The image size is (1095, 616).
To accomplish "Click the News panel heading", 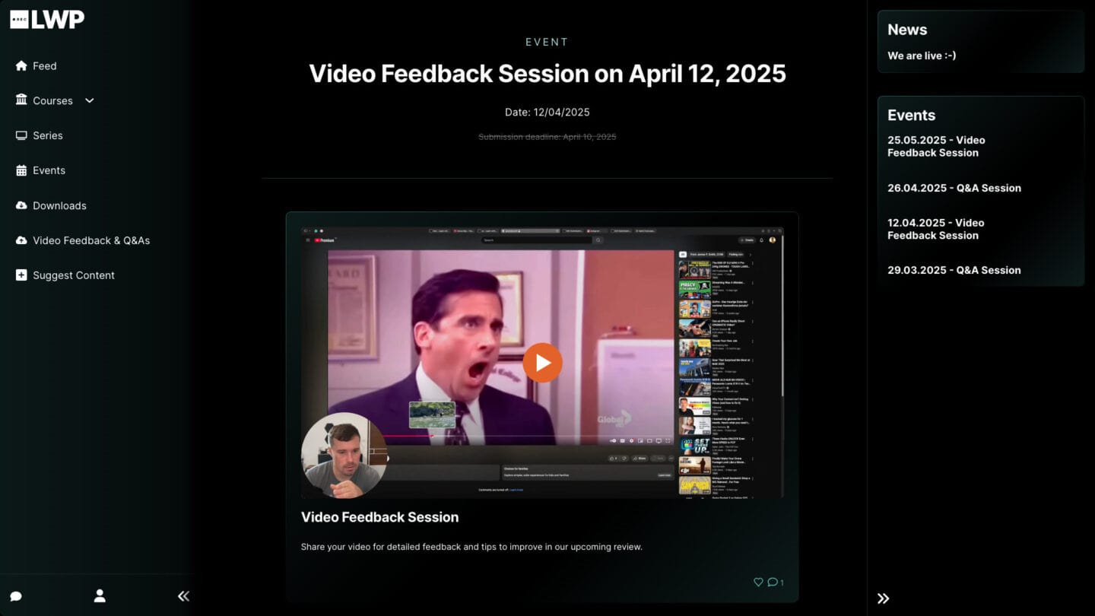I will pos(907,30).
